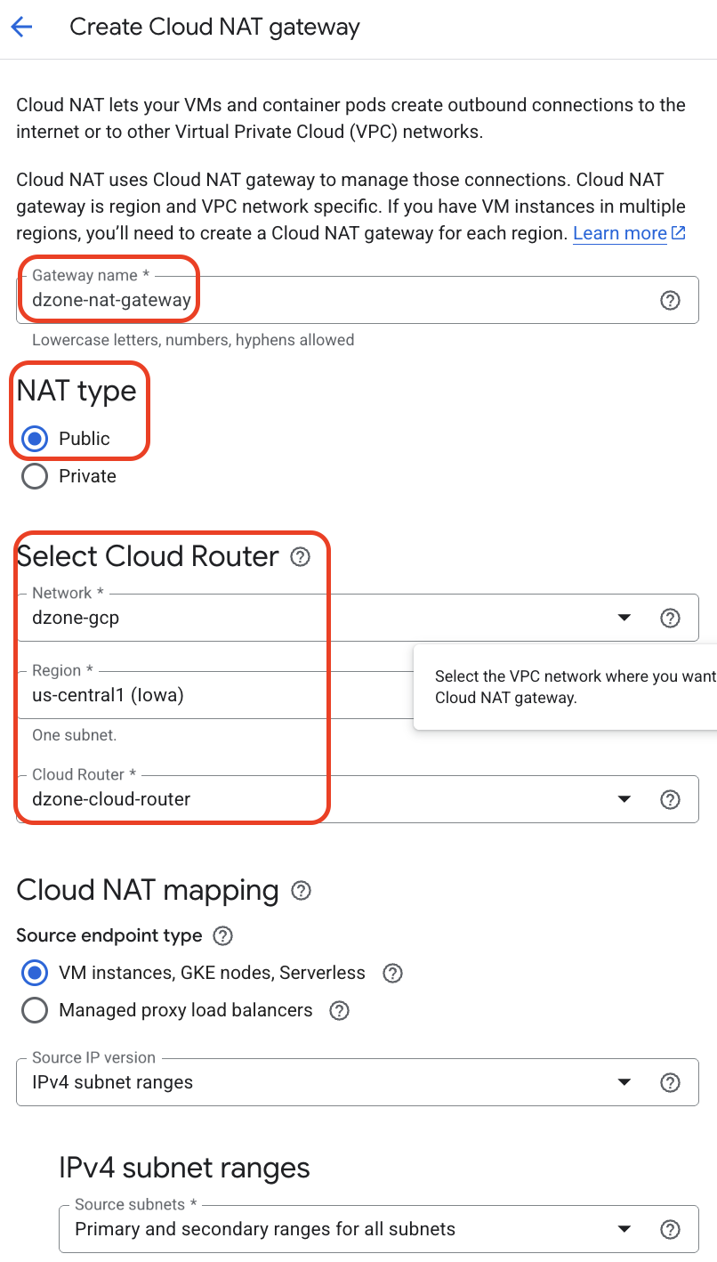Open help for Source IP version
Viewport: 717px width, 1262px height.
point(670,1082)
